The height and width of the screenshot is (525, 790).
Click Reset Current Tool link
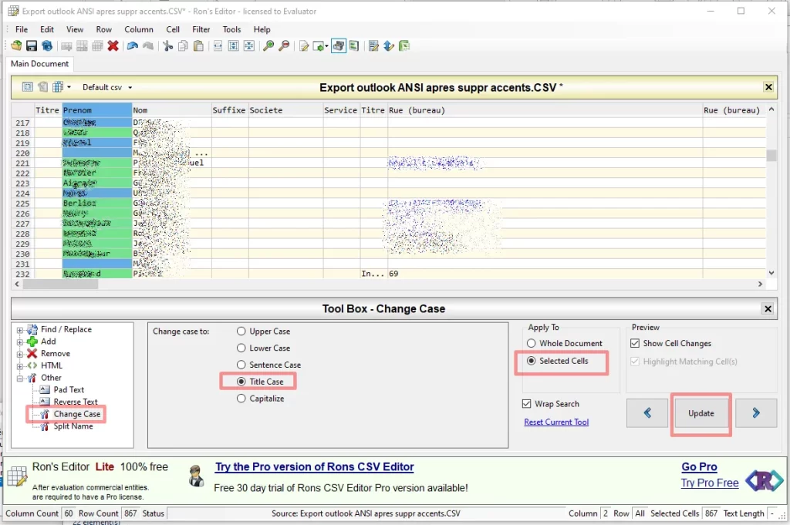coord(556,422)
